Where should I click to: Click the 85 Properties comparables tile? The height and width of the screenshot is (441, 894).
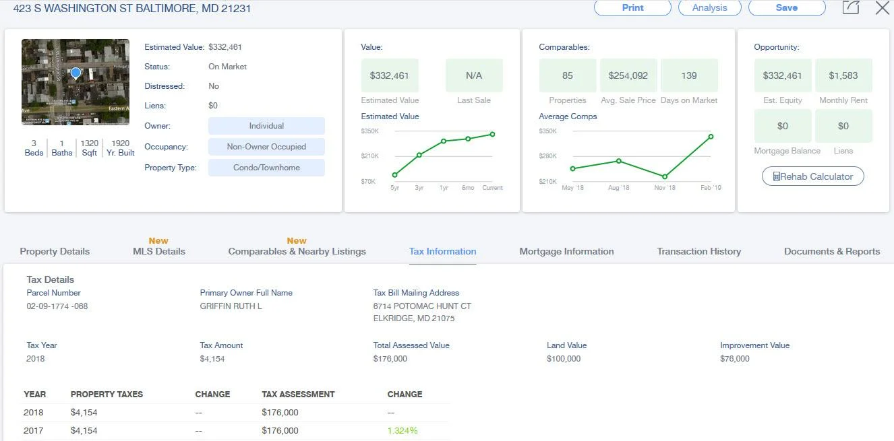568,75
